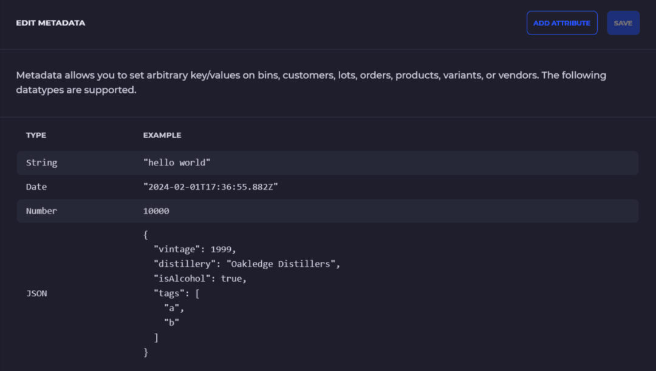This screenshot has height=371, width=656.
Task: Click the Add Attribute button
Action: (x=562, y=23)
